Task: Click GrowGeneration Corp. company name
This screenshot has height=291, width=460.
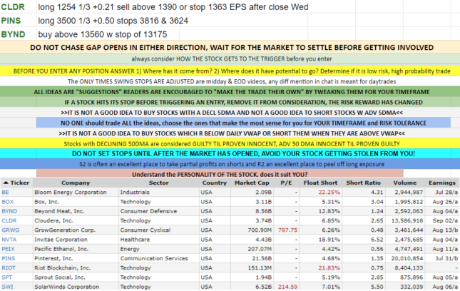Action: coord(65,230)
